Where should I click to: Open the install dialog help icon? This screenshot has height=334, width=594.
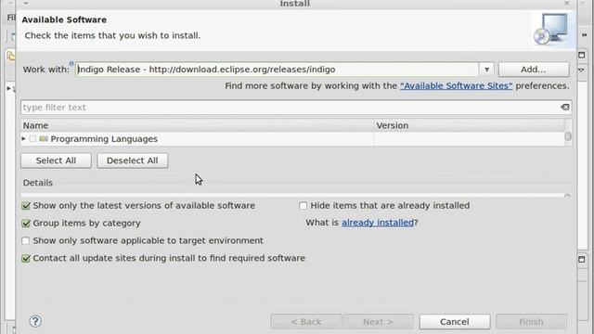point(35,321)
